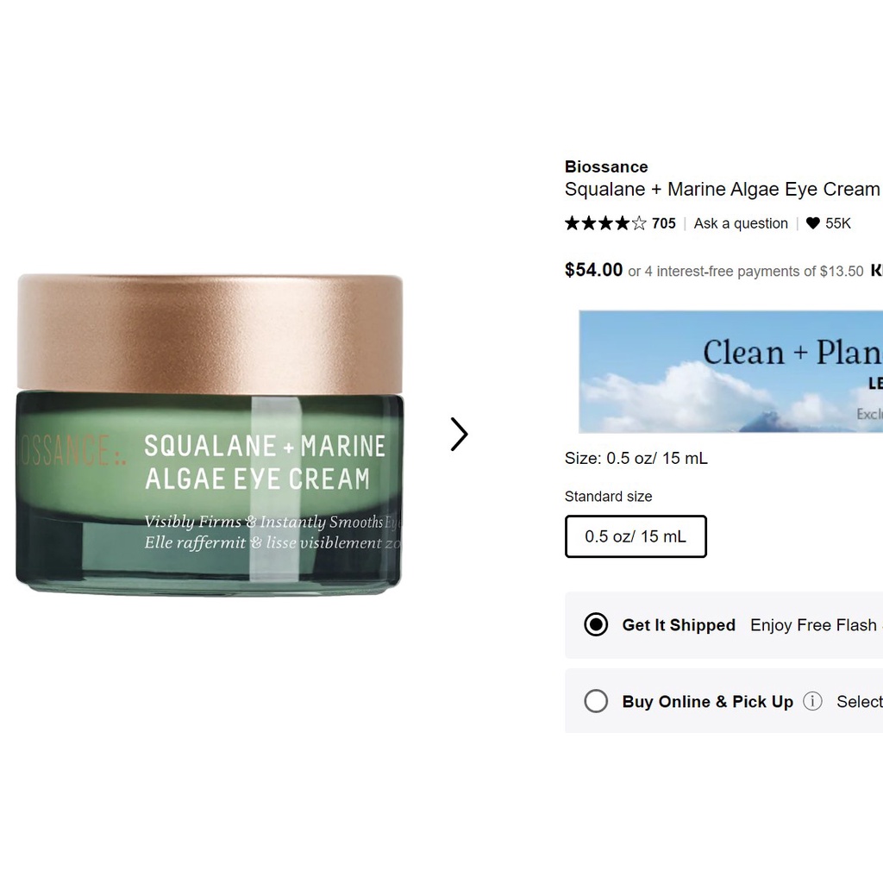The height and width of the screenshot is (883, 883).
Task: Click the 4 interest-free payments text
Action: (746, 272)
